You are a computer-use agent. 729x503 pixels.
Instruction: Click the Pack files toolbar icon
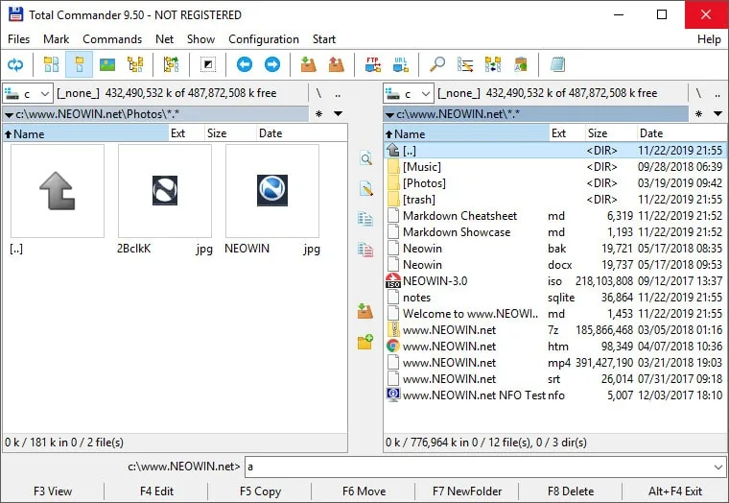click(308, 64)
